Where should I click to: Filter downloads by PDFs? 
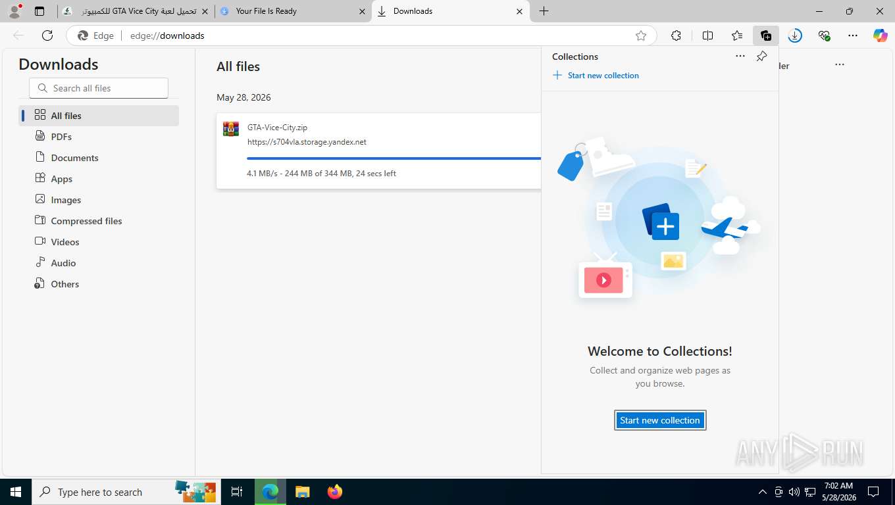99,137
